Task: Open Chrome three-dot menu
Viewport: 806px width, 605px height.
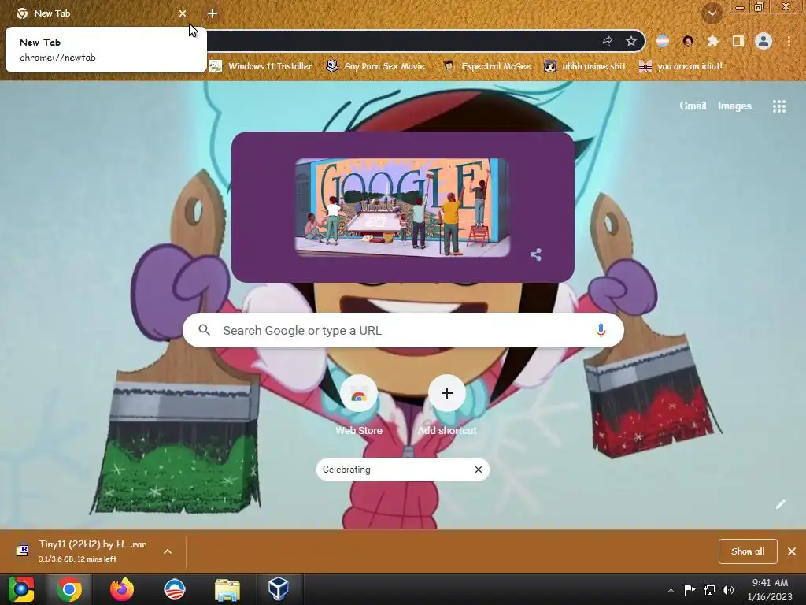Action: [789, 41]
